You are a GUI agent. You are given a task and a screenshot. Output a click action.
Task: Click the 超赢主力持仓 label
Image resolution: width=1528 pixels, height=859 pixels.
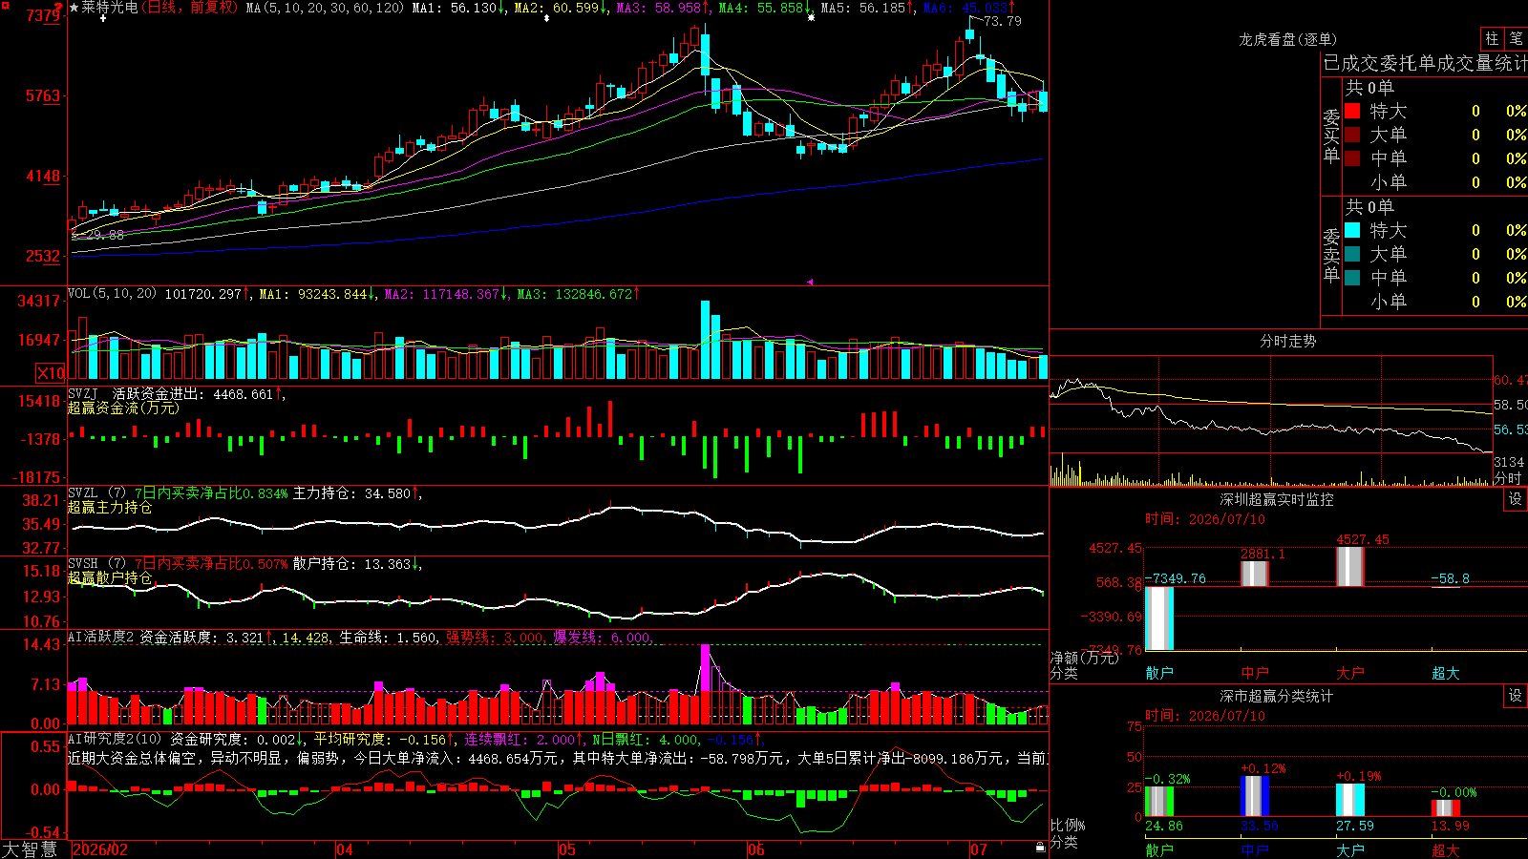pos(110,507)
